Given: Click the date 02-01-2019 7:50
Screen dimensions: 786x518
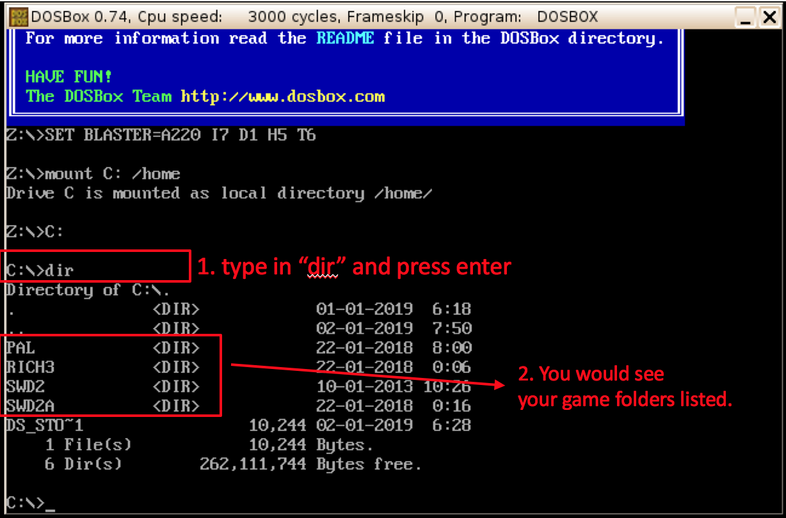Looking at the screenshot, I should click(394, 329).
